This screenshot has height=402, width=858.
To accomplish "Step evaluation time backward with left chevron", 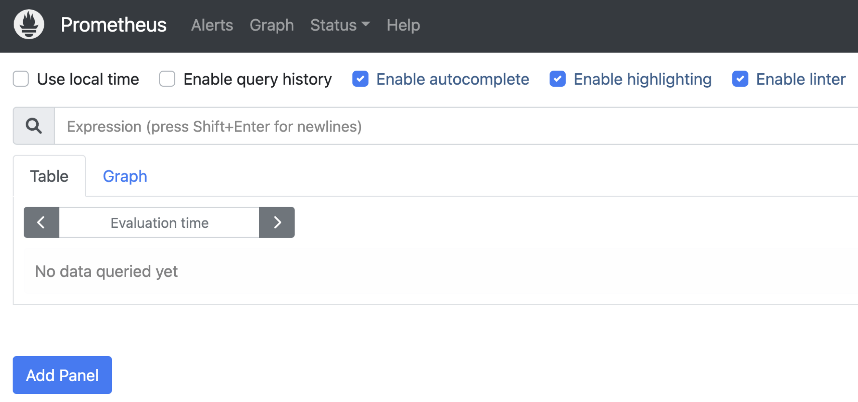I will [x=41, y=222].
